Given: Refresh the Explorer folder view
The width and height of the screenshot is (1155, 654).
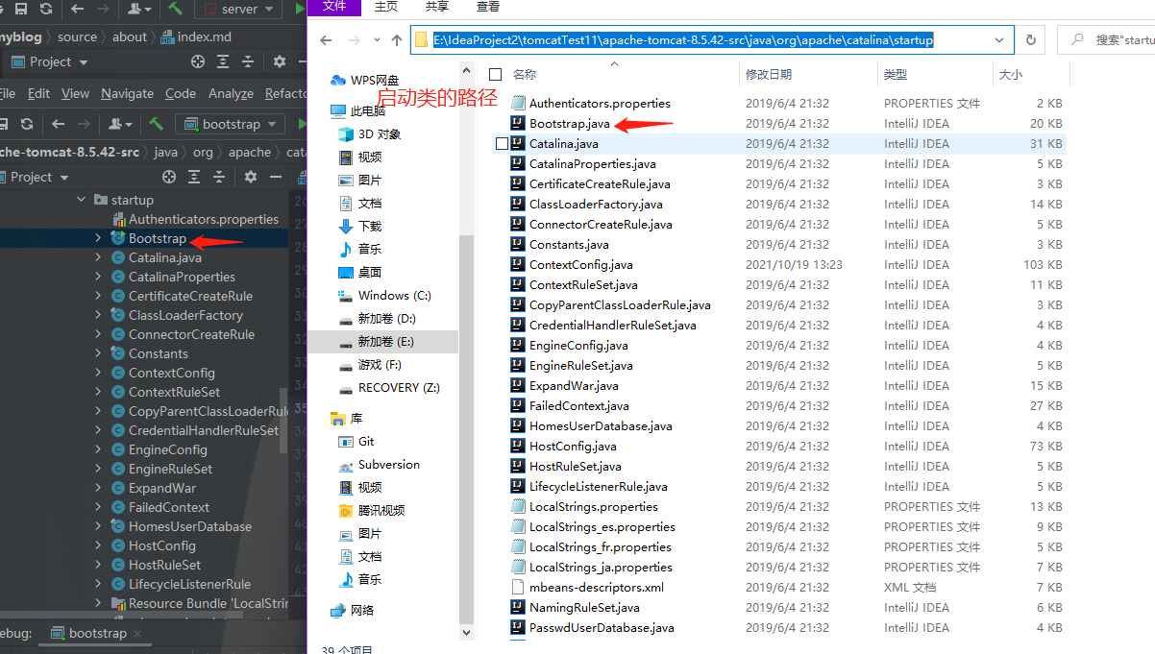Looking at the screenshot, I should [1031, 40].
